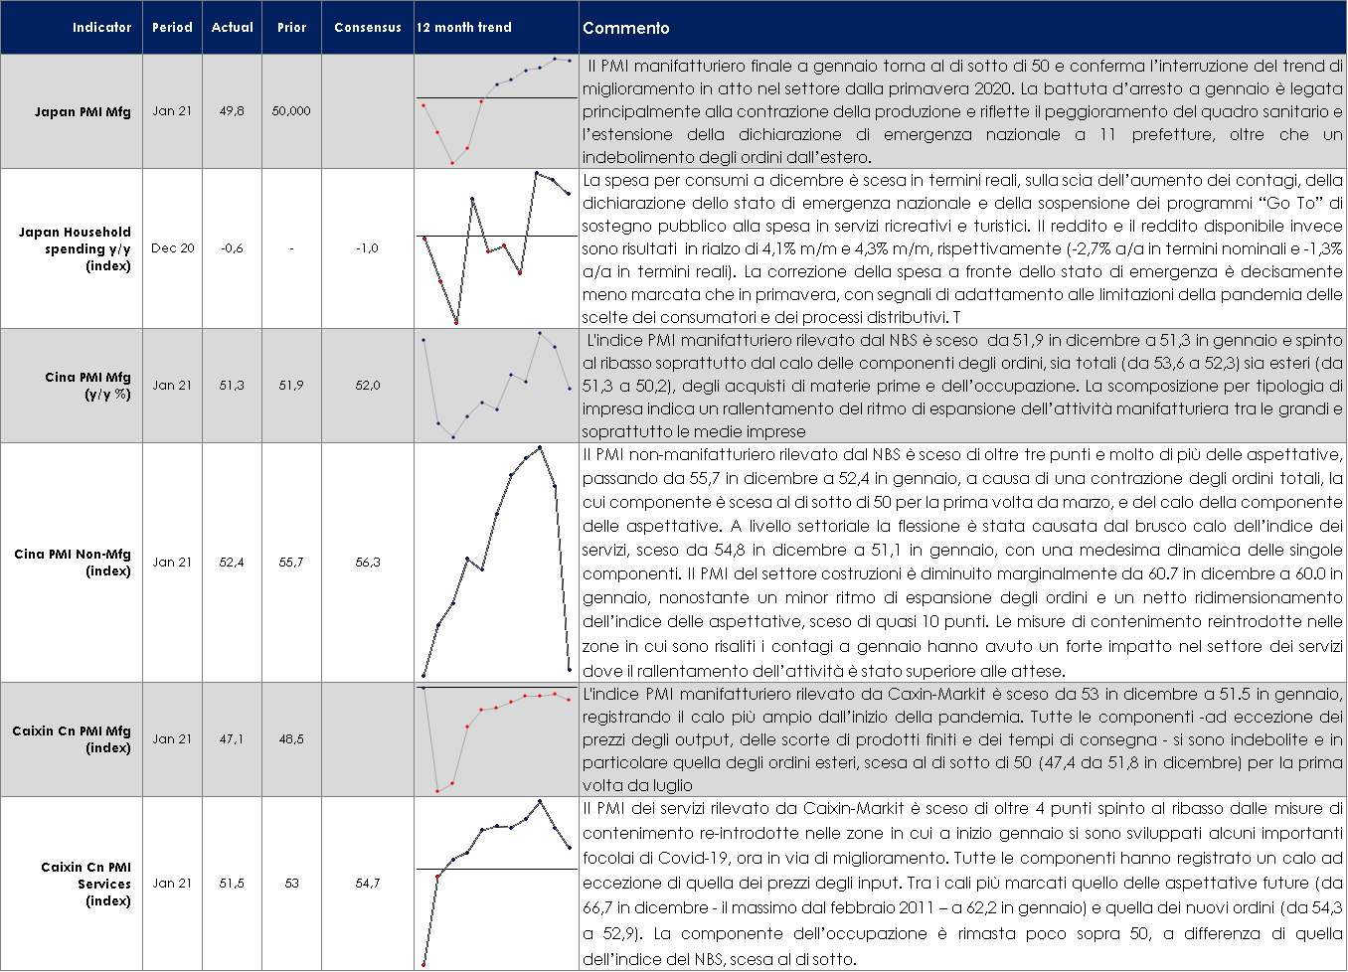Select the Prior column header
The height and width of the screenshot is (972, 1348).
tap(291, 28)
